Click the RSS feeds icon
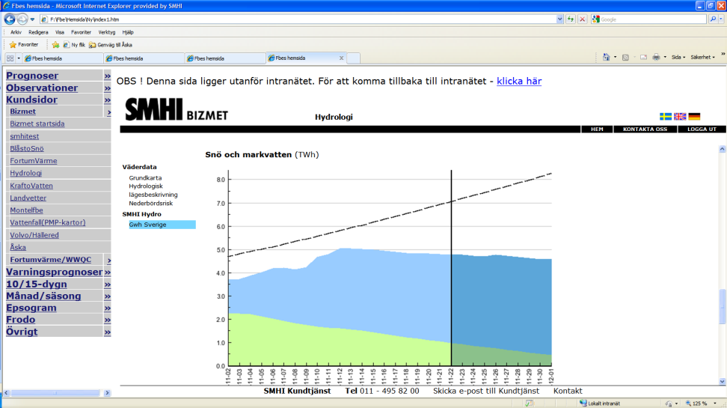The image size is (727, 408). [x=625, y=57]
